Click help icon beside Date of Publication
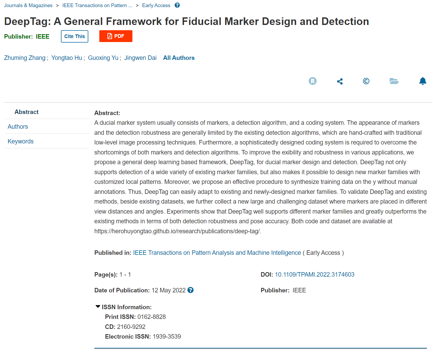 [190, 290]
